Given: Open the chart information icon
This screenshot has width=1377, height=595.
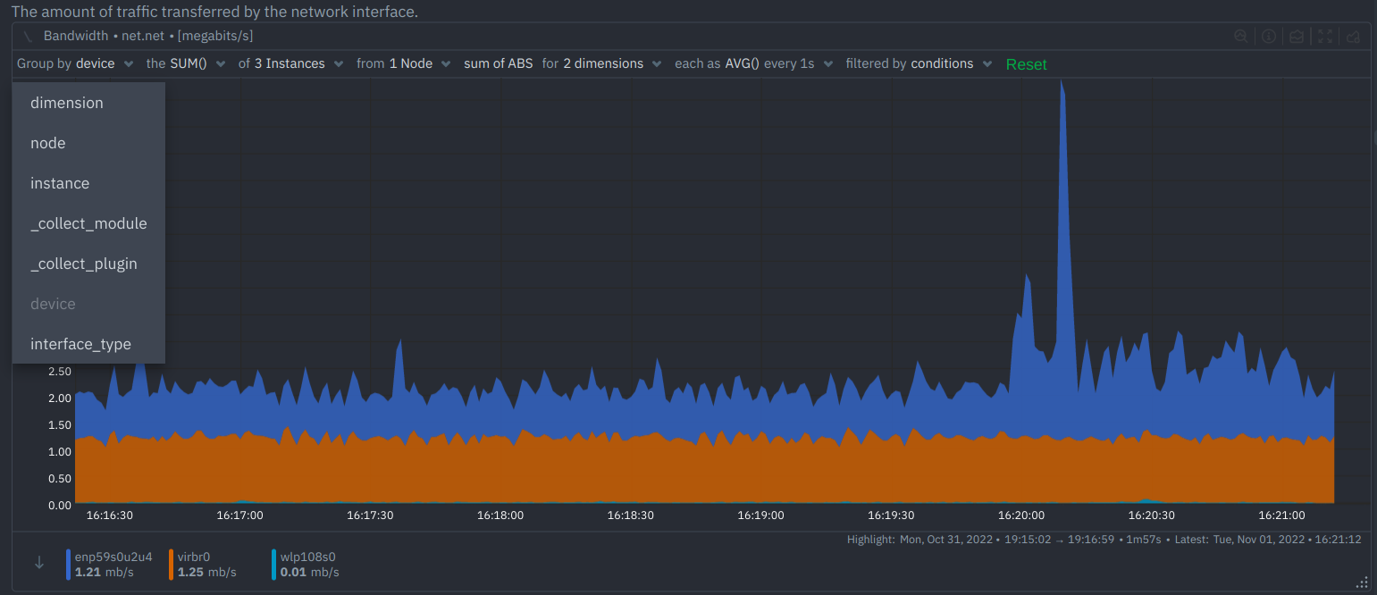Looking at the screenshot, I should coord(1268,37).
